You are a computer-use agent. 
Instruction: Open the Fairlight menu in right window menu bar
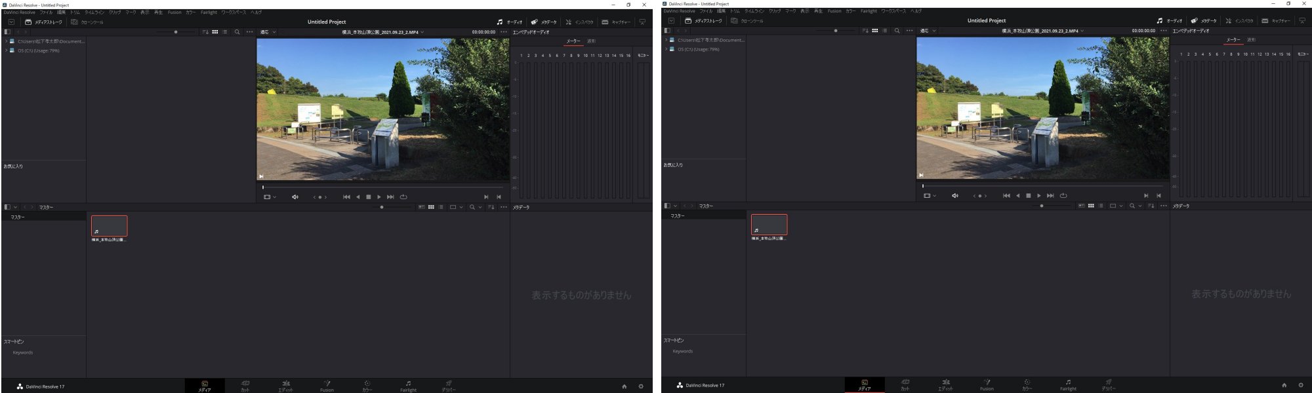[869, 11]
